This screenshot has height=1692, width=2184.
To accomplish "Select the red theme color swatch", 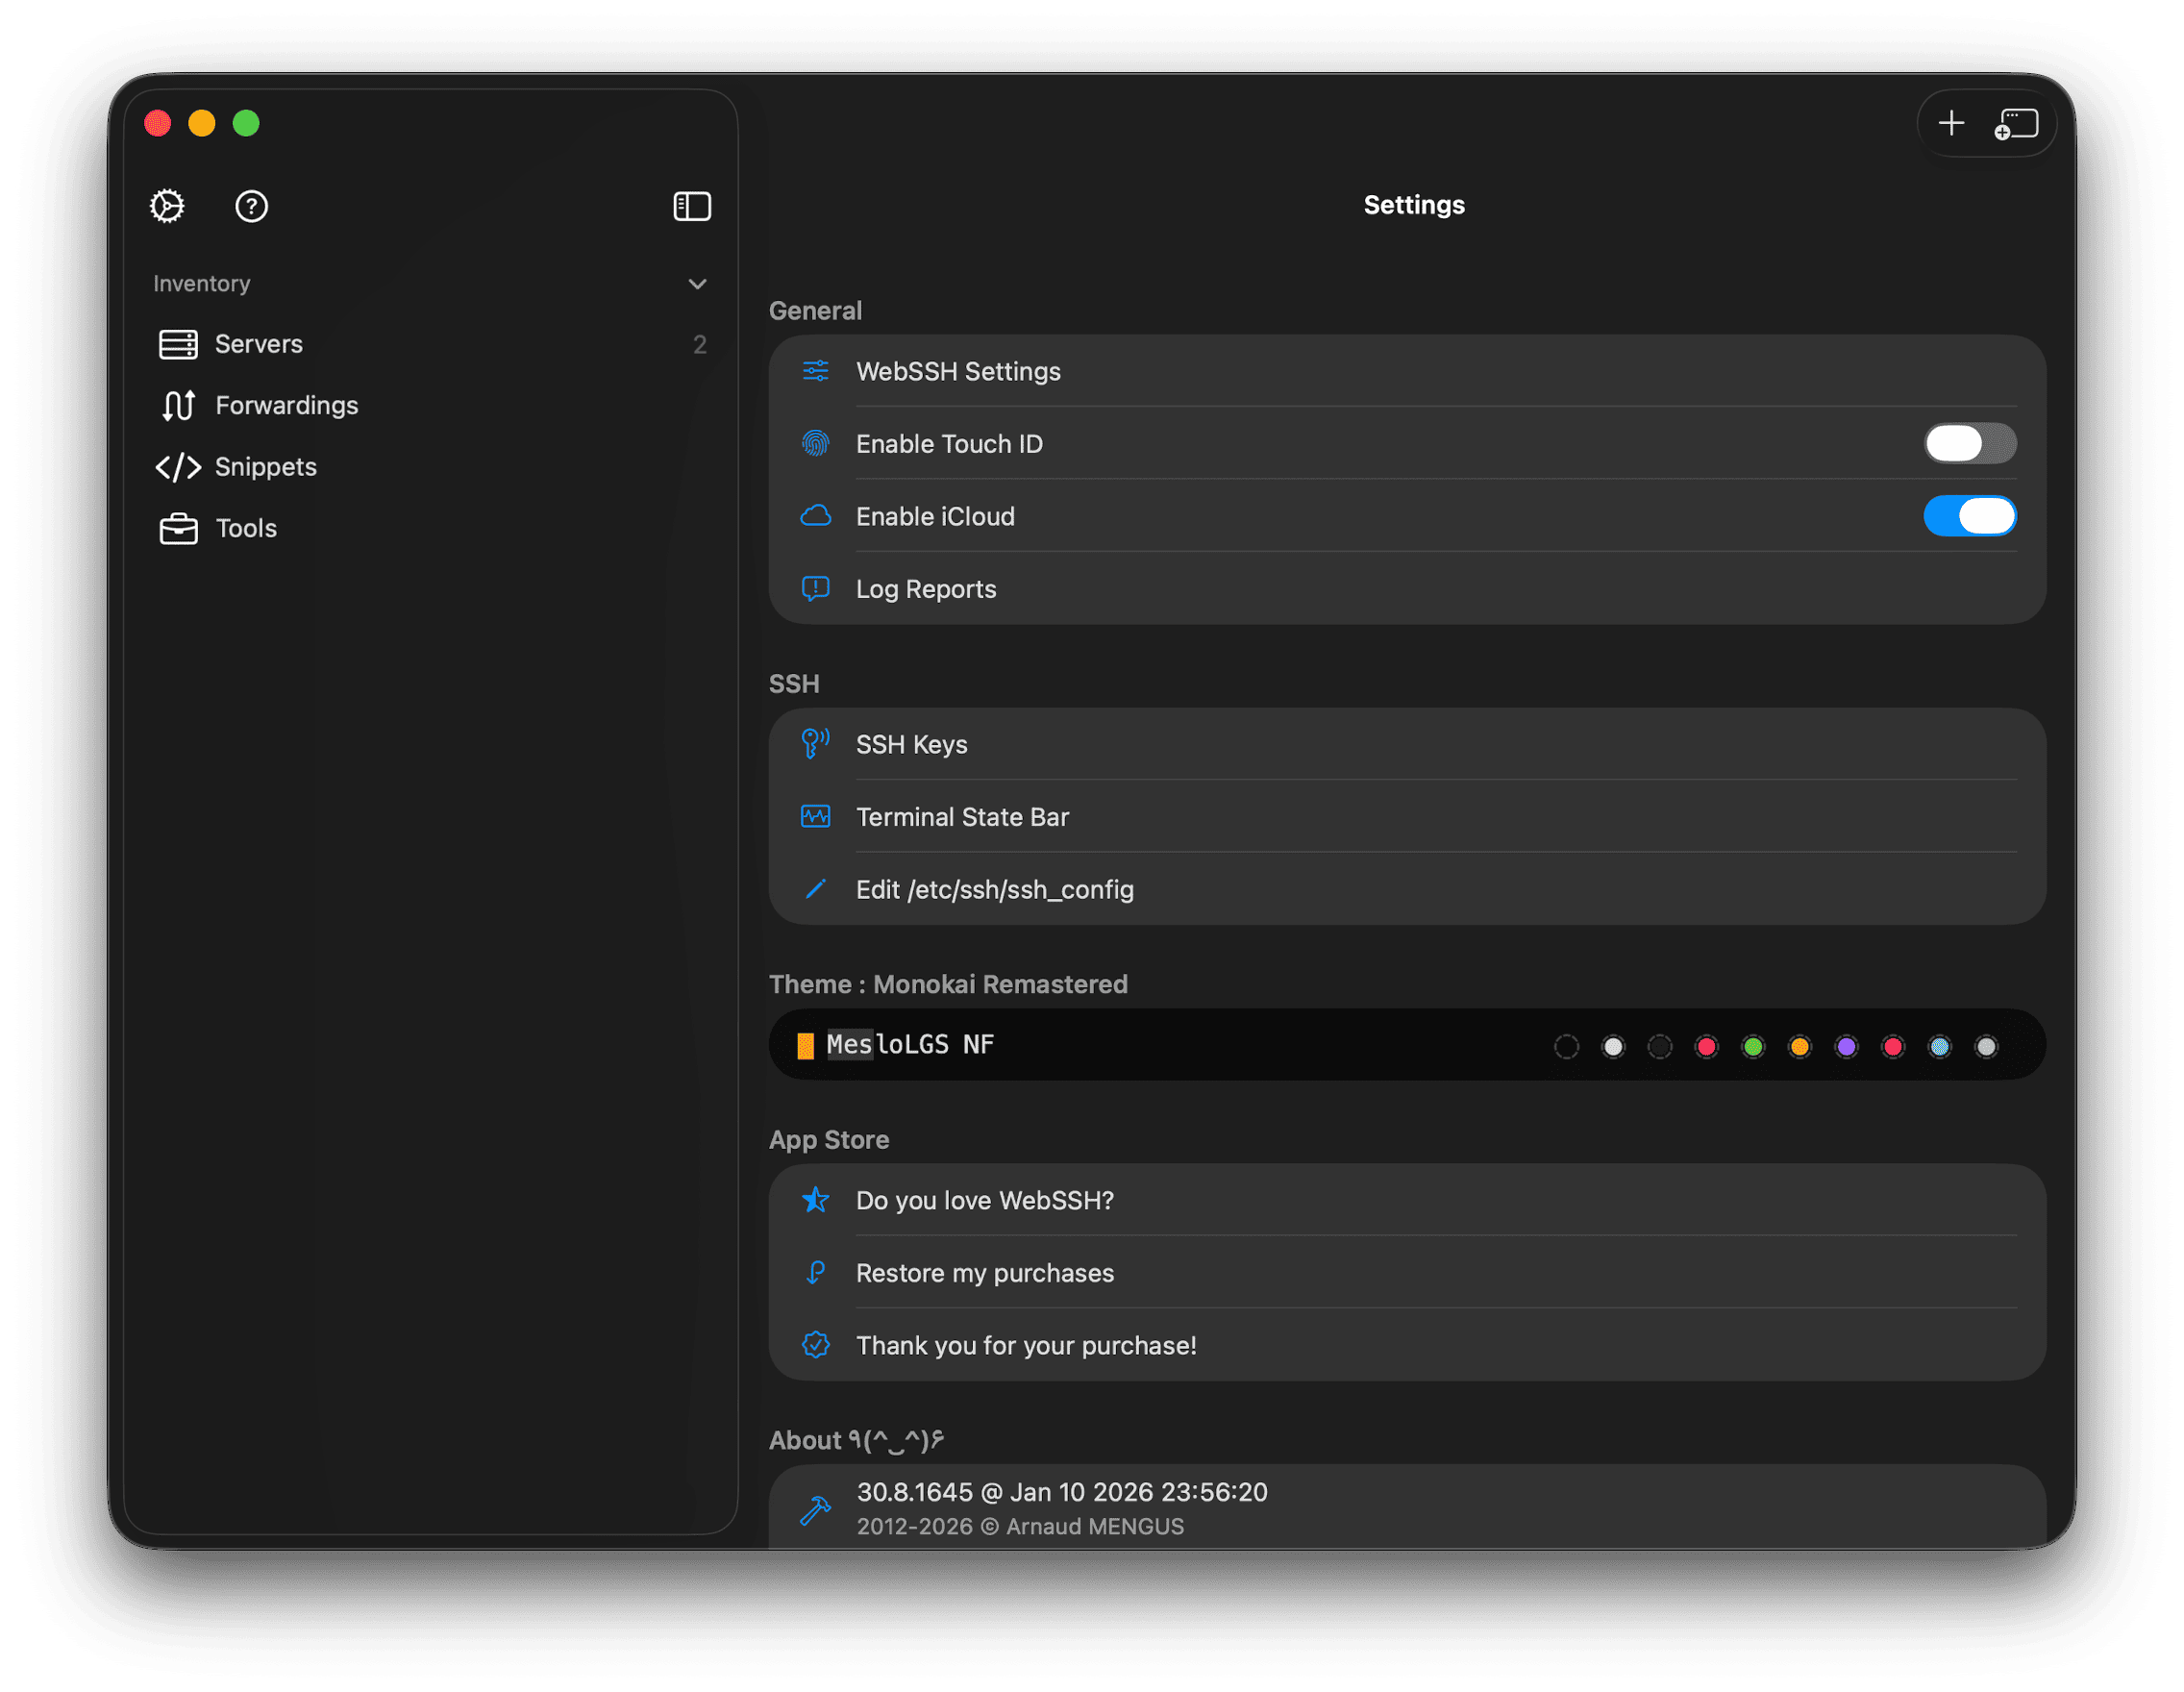I will tap(1706, 1046).
